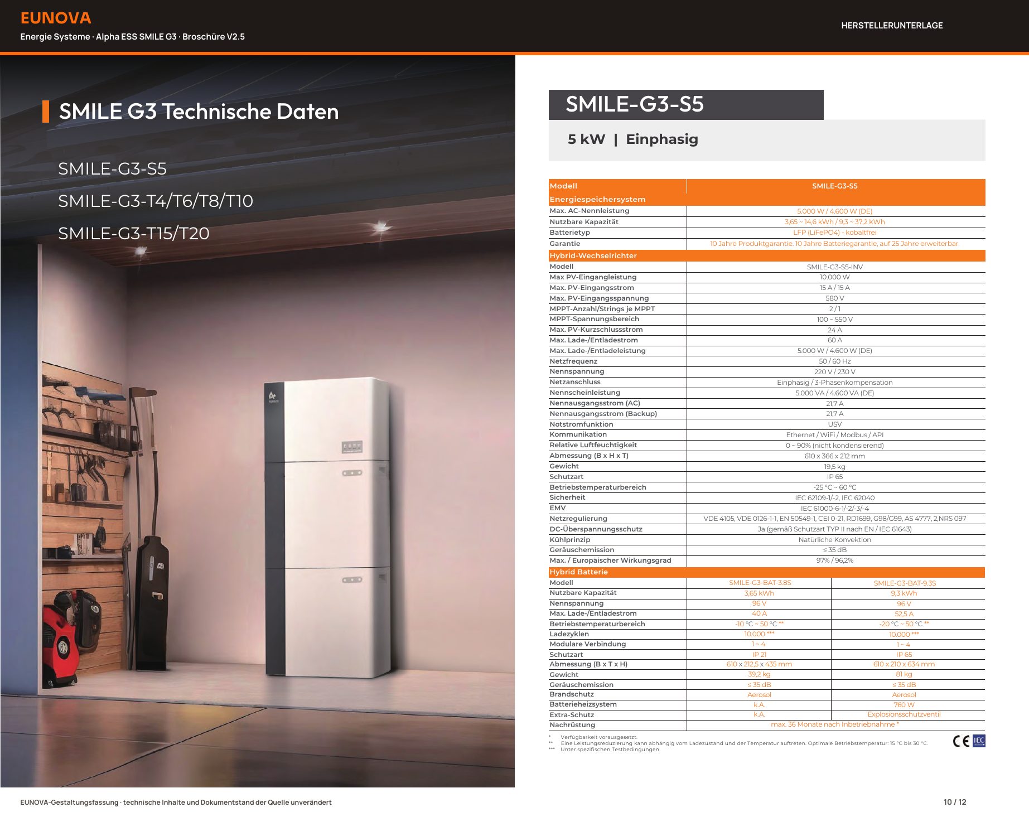Click the Alpha ESS logo on the battery cabinet
This screenshot has width=1029, height=817.
(272, 397)
